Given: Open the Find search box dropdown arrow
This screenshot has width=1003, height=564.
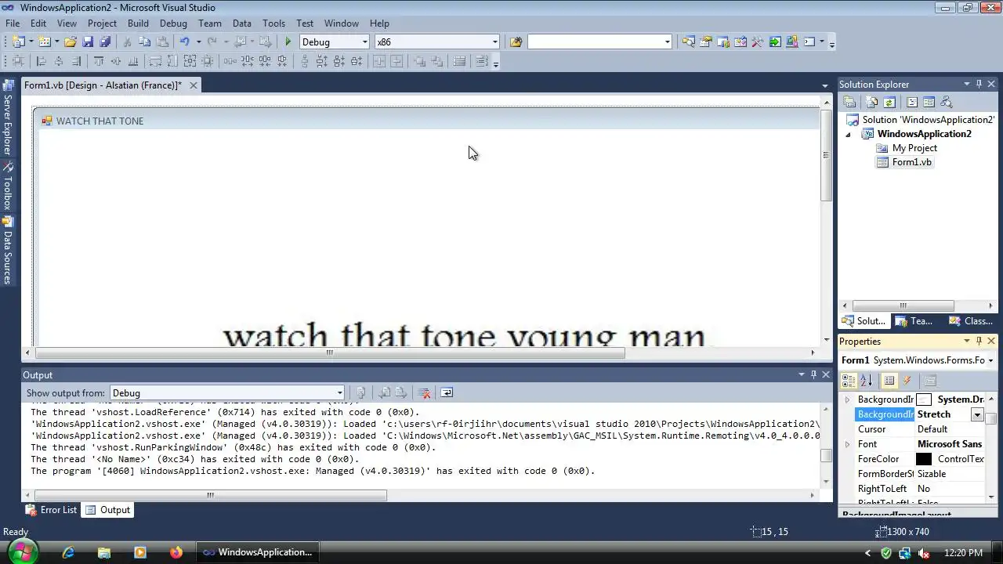Looking at the screenshot, I should coord(667,42).
